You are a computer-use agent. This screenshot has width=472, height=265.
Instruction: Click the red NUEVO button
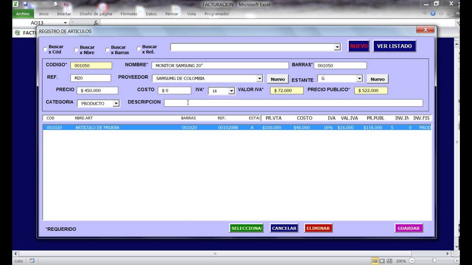[x=359, y=46]
